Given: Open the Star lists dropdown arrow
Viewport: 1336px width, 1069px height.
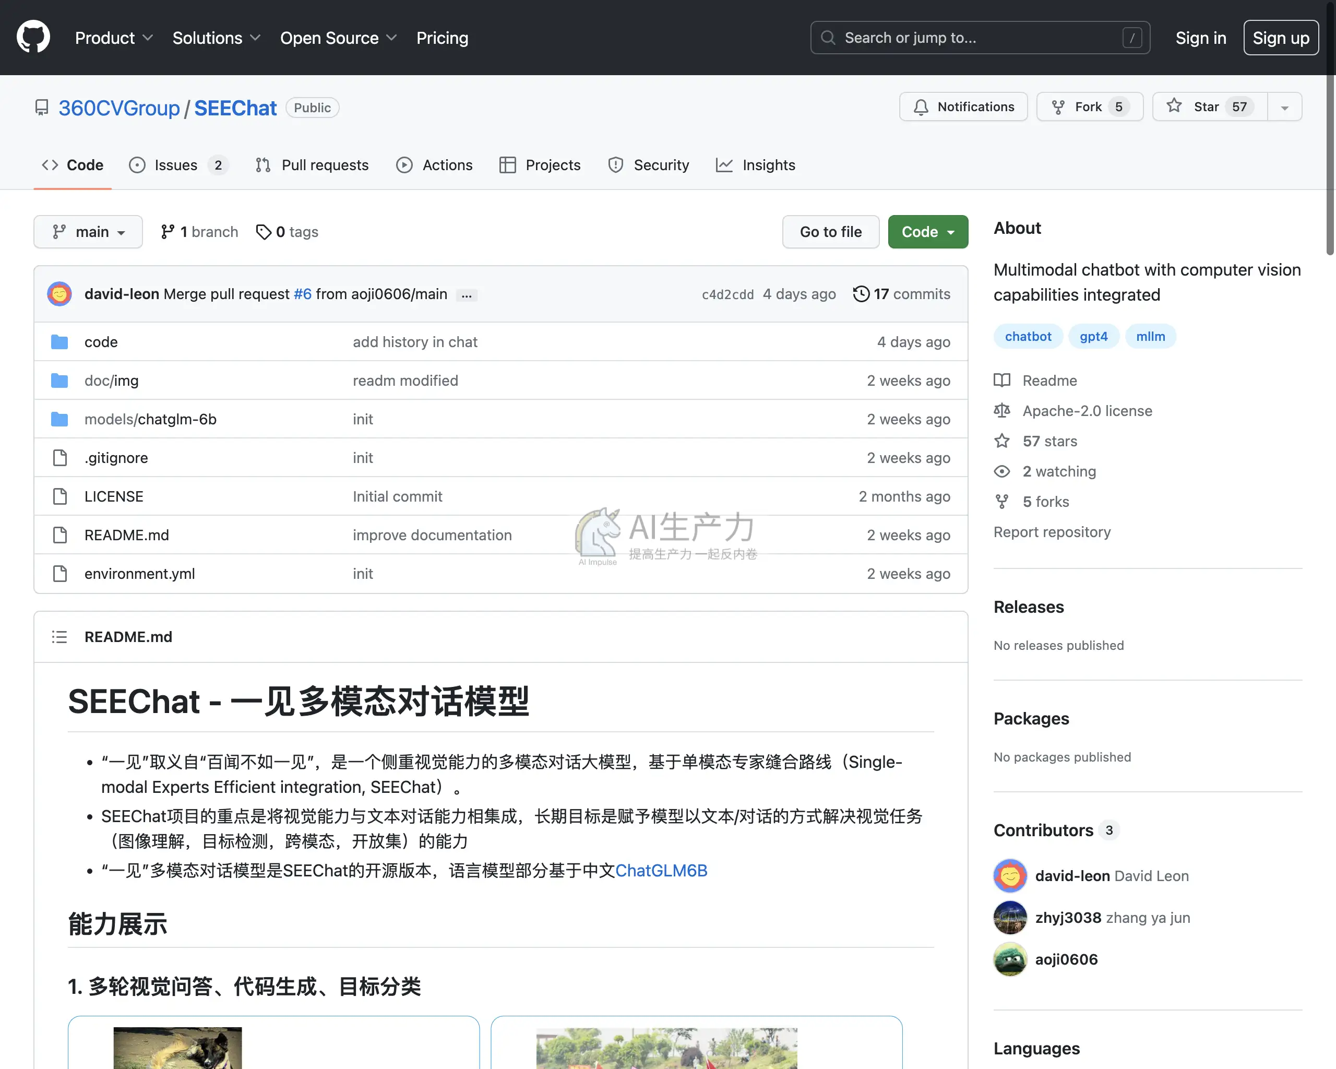Looking at the screenshot, I should pos(1284,107).
